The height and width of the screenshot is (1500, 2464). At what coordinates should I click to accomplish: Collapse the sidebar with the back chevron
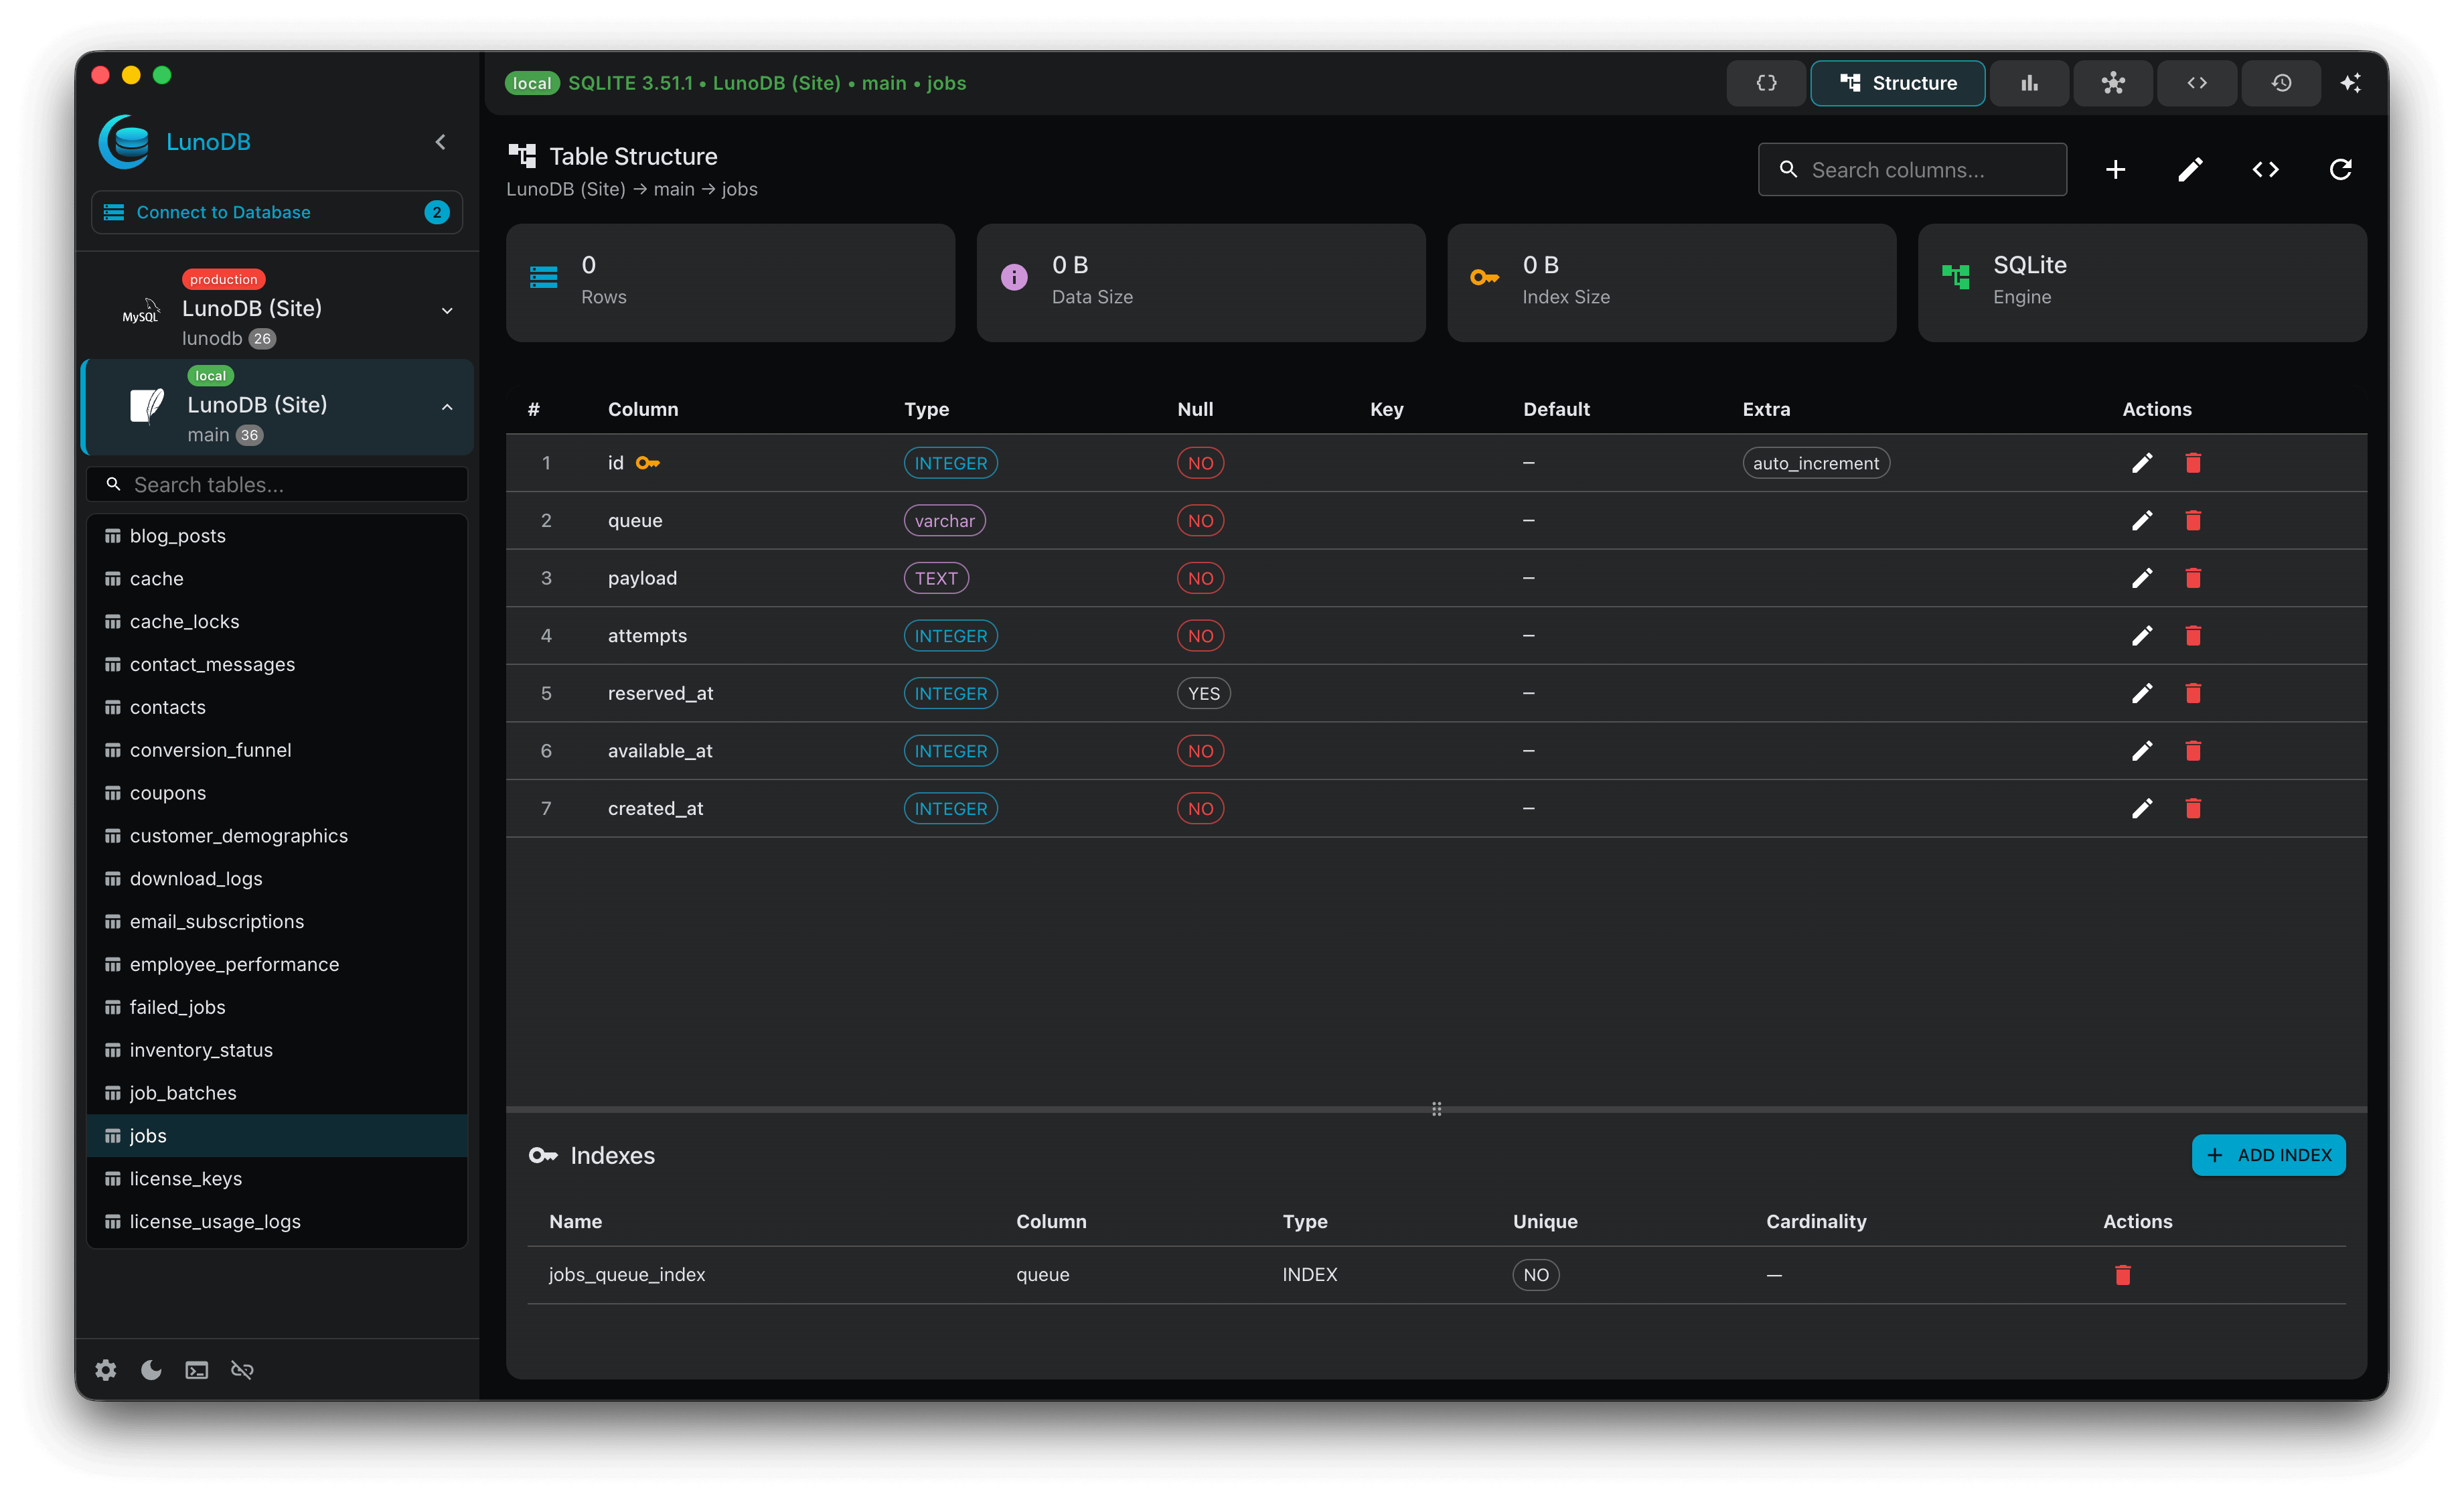point(440,141)
